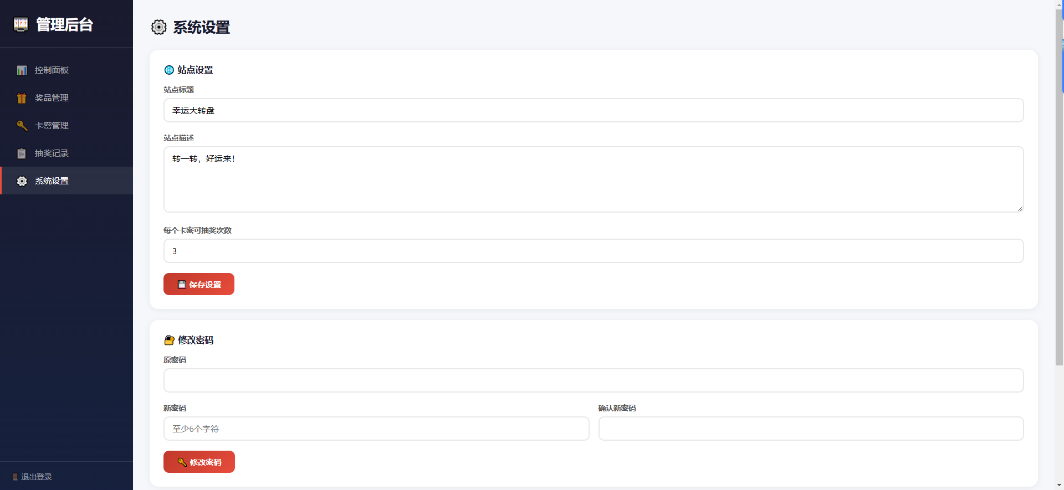Click the bar chart icon beside 控制面板
Viewport: 1064px width, 490px height.
click(x=22, y=70)
